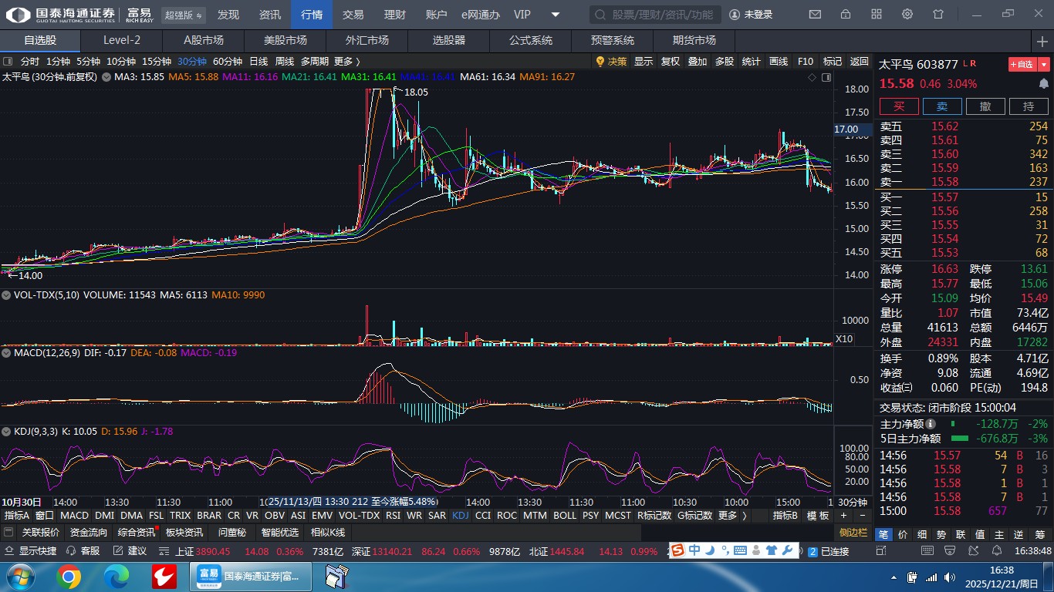The height and width of the screenshot is (592, 1054).
Task: Switch to the A股市场 tab
Action: 204,40
